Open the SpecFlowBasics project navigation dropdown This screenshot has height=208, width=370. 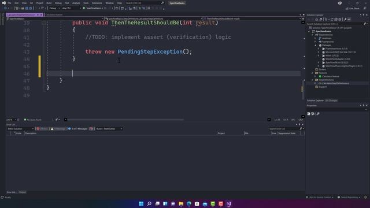tap(55, 18)
